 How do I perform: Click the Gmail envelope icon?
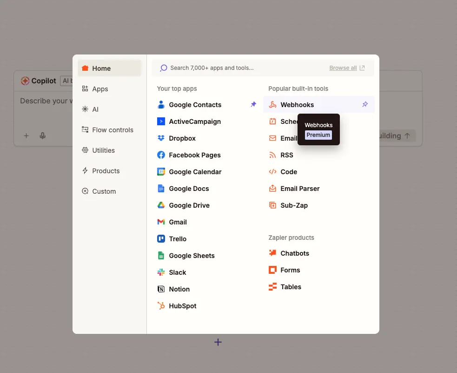(161, 222)
